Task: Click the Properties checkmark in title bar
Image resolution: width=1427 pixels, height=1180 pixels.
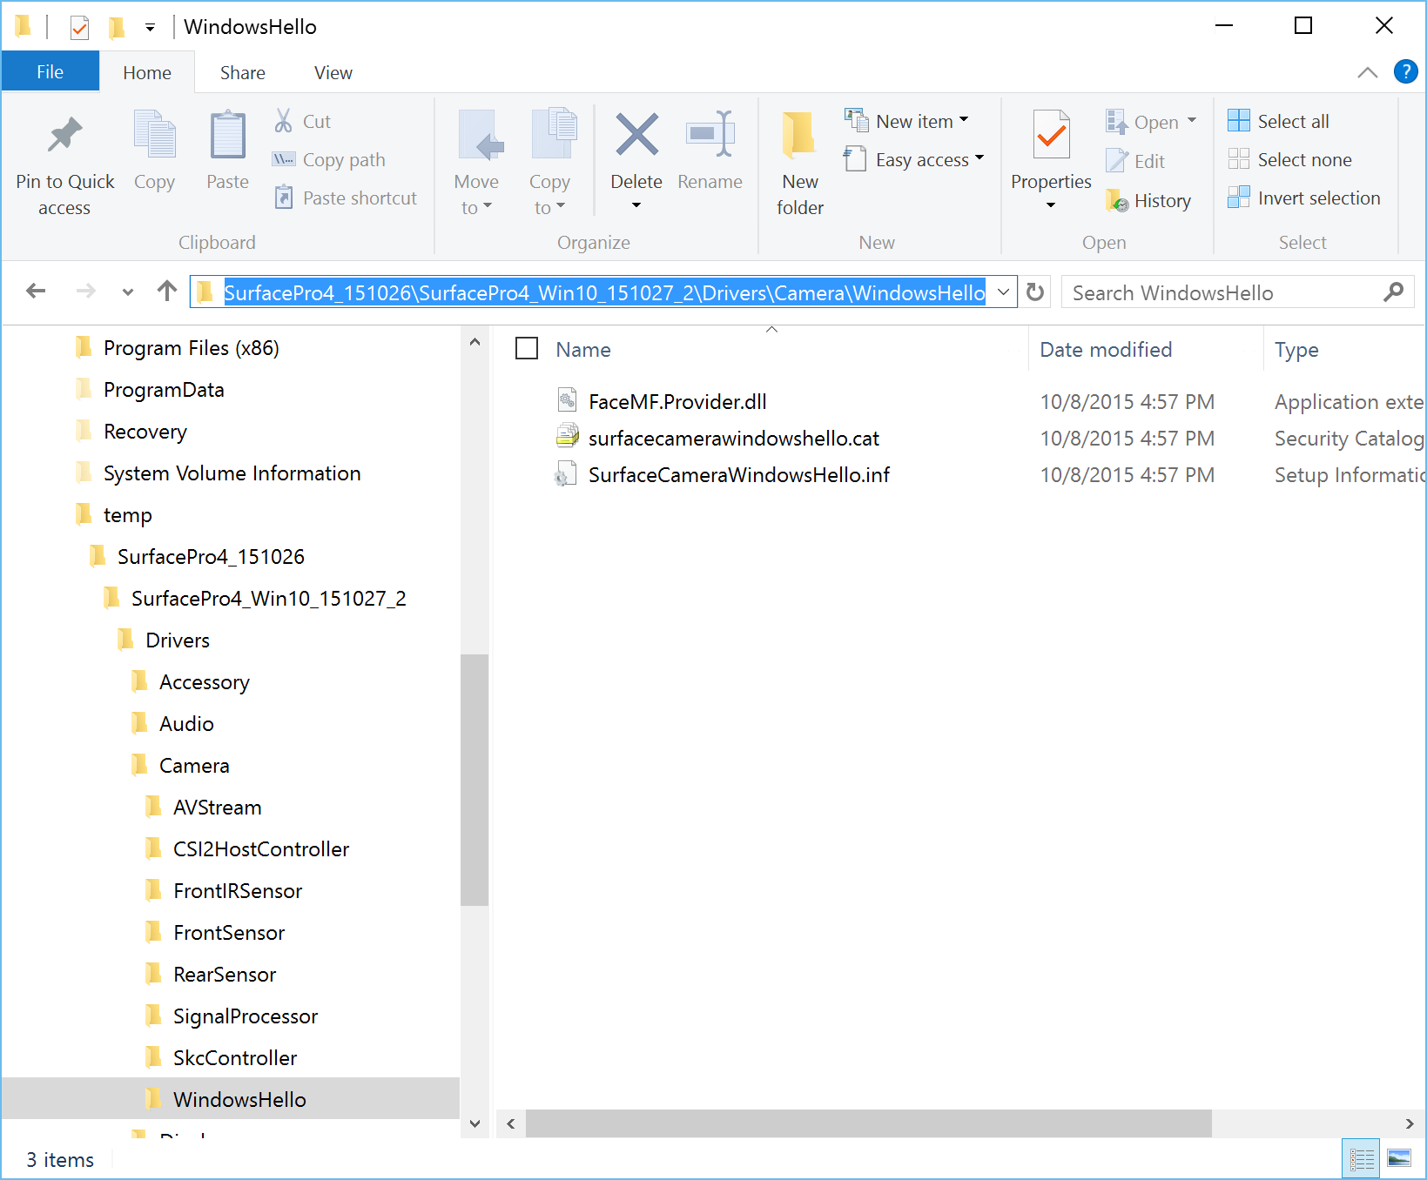Action: tap(79, 27)
